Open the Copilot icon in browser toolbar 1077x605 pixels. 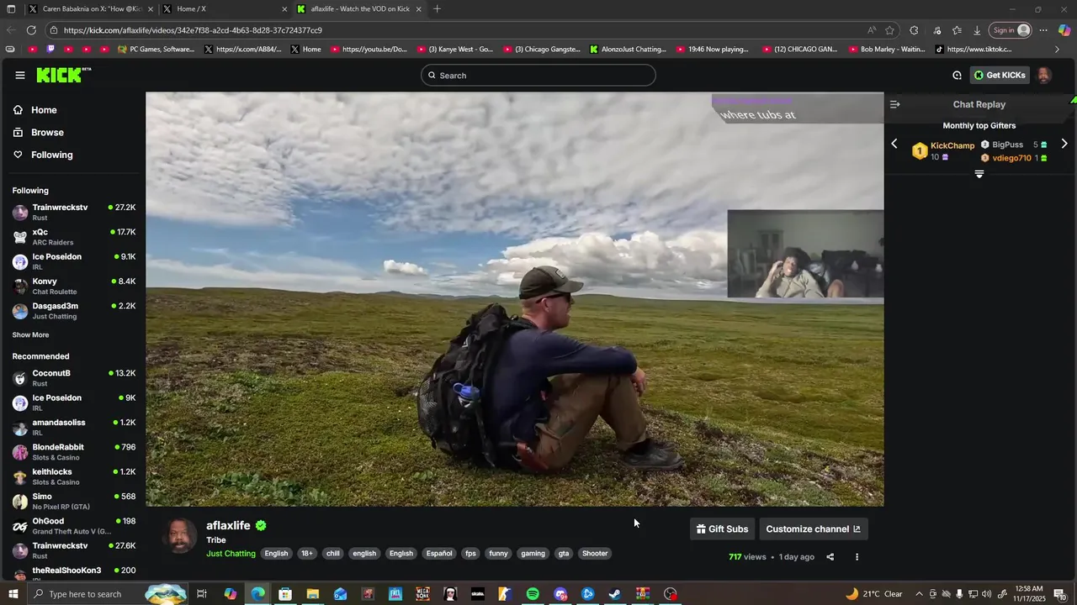1064,30
